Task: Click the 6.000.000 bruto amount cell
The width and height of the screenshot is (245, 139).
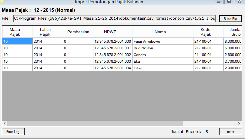Action: 233,48
